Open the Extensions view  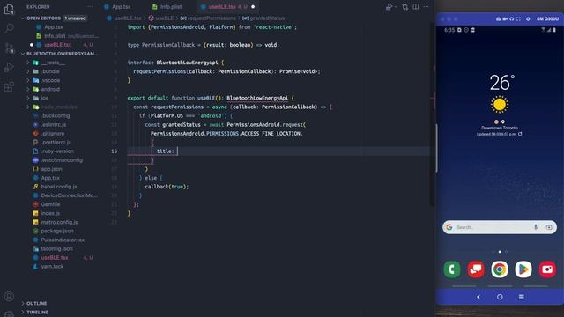pos(9,86)
